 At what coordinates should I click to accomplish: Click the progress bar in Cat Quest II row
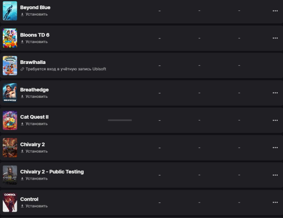click(x=120, y=120)
